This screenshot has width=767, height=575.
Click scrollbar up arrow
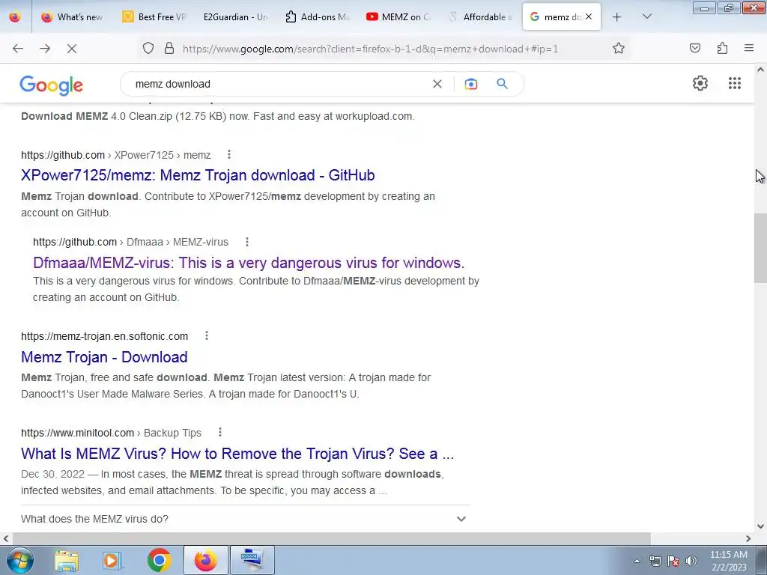[x=760, y=70]
